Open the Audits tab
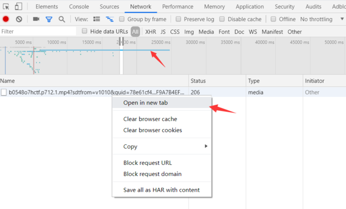 (313, 7)
